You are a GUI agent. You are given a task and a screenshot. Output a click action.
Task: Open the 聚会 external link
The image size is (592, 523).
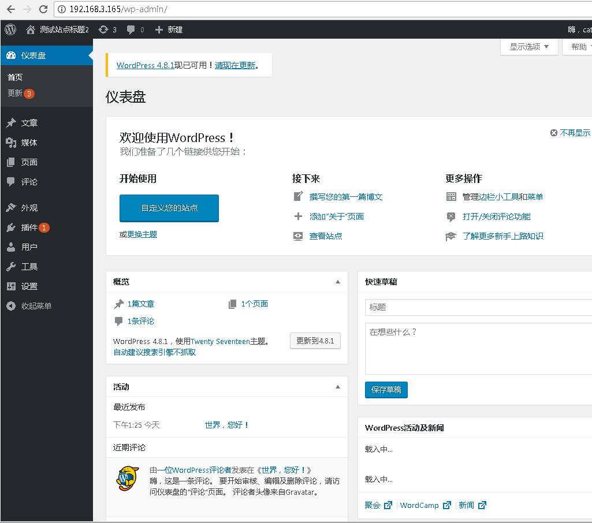(378, 505)
